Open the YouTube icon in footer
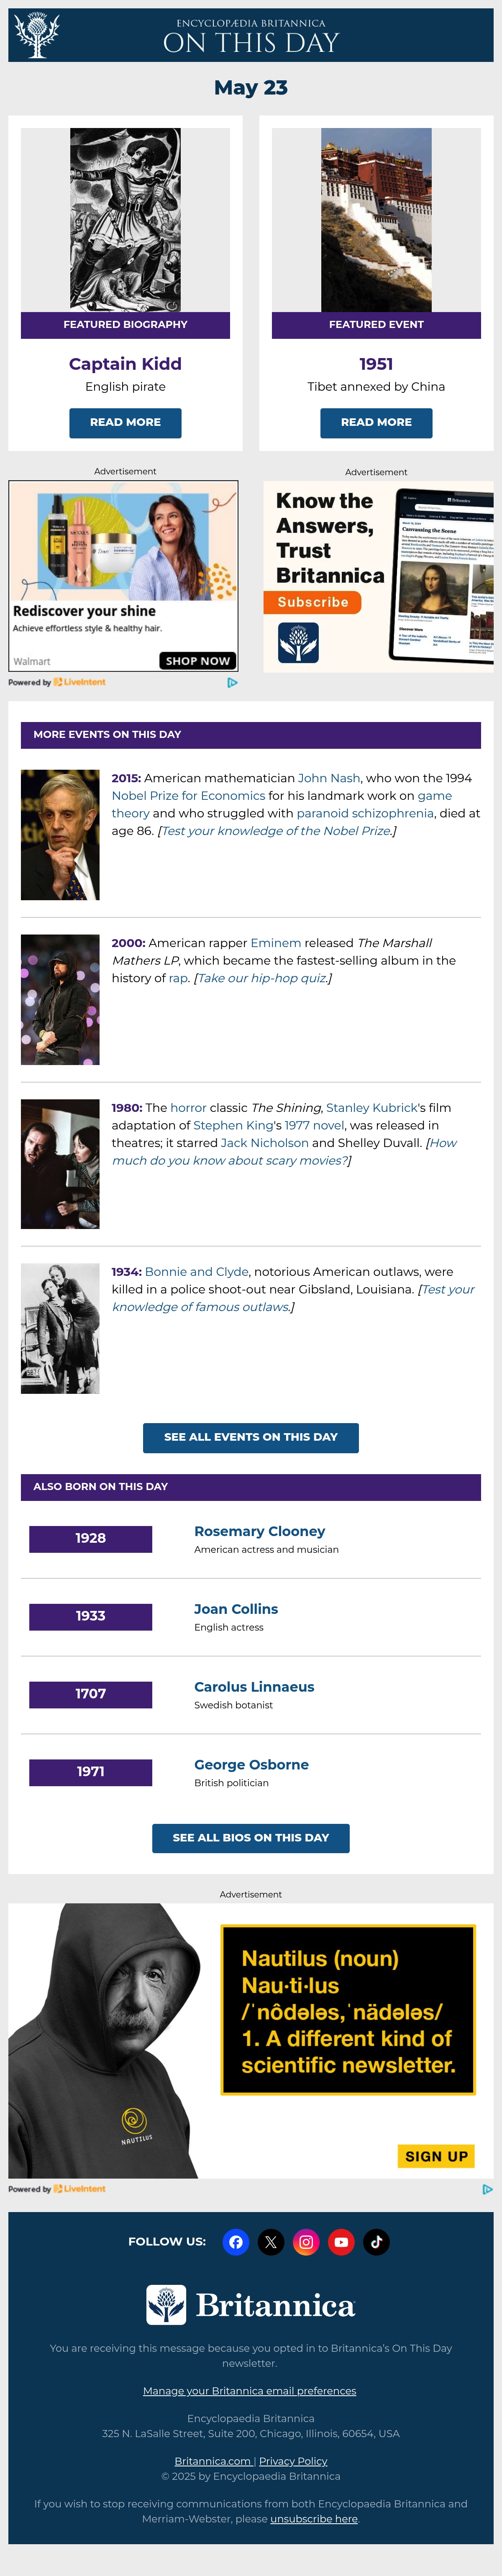Screen dimensions: 502x2576 point(341,2241)
